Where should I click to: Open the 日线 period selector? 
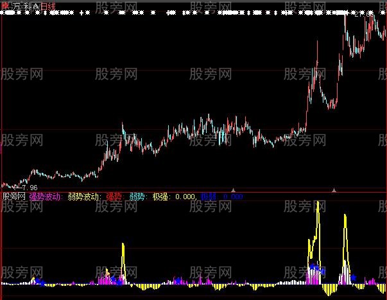pos(47,5)
